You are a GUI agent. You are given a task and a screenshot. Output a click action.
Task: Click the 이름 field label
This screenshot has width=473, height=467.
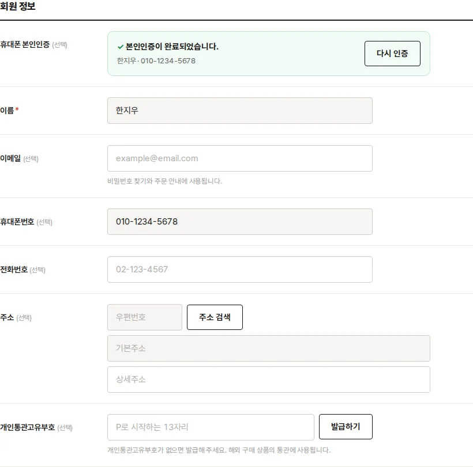(x=7, y=111)
